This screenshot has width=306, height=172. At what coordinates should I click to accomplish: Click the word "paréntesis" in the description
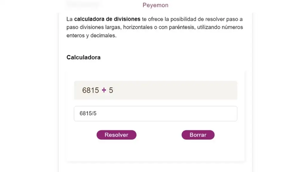pyautogui.click(x=182, y=27)
